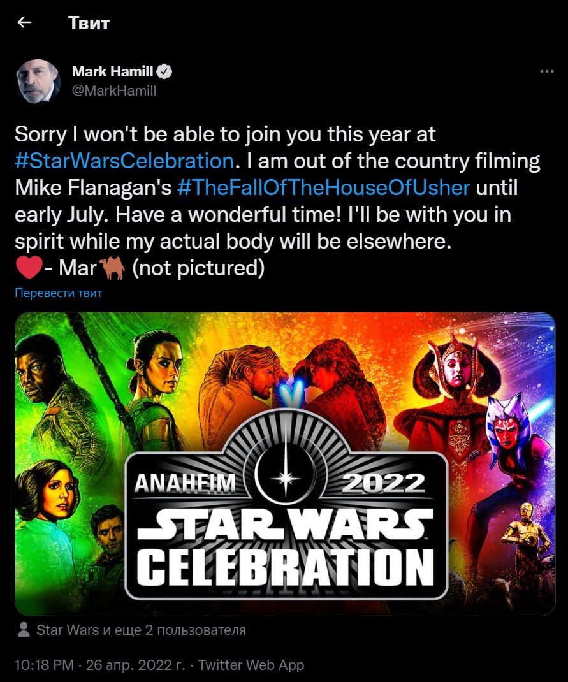Screen dimensions: 568x682
Task: Open the three-dot more options menu
Action: click(547, 71)
